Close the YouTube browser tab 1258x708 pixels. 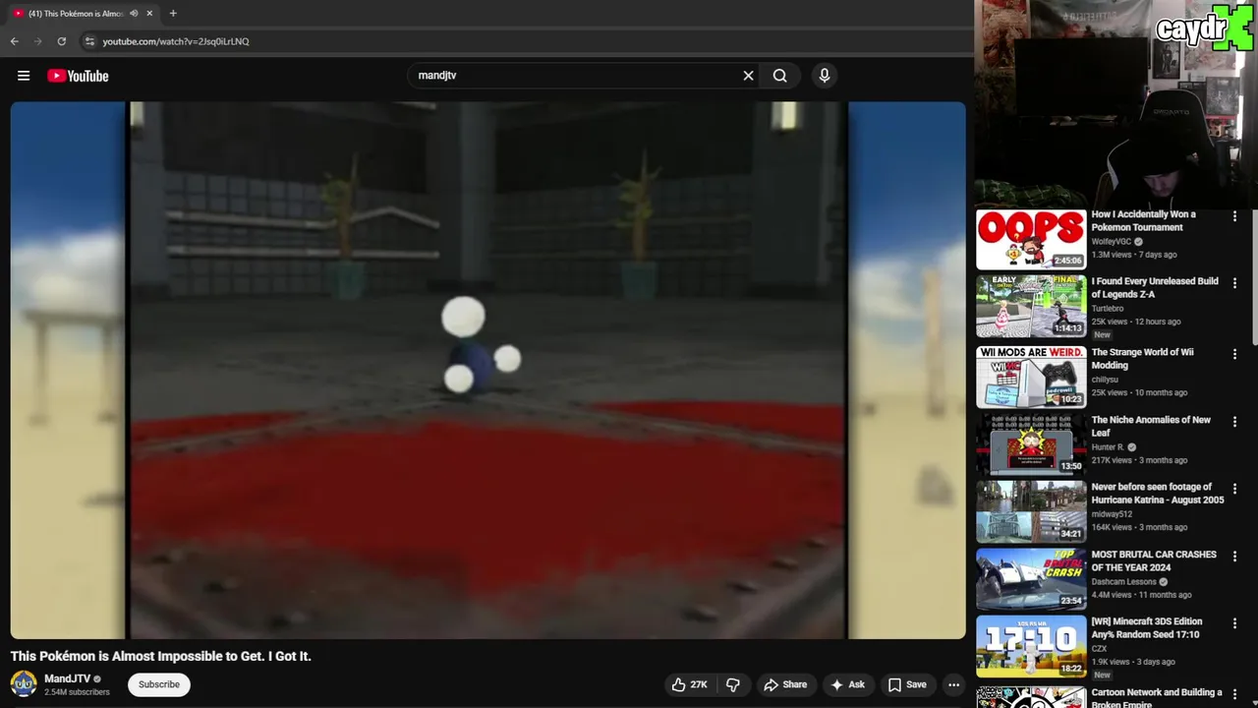point(149,14)
